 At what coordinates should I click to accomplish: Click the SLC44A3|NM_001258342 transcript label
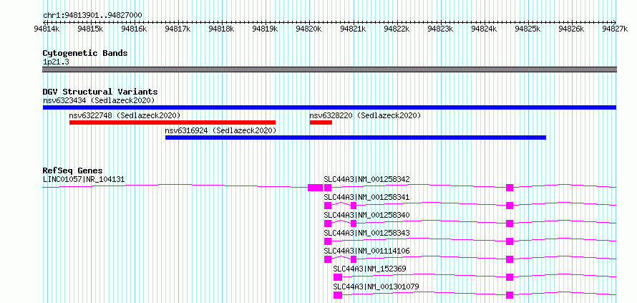[x=367, y=179]
